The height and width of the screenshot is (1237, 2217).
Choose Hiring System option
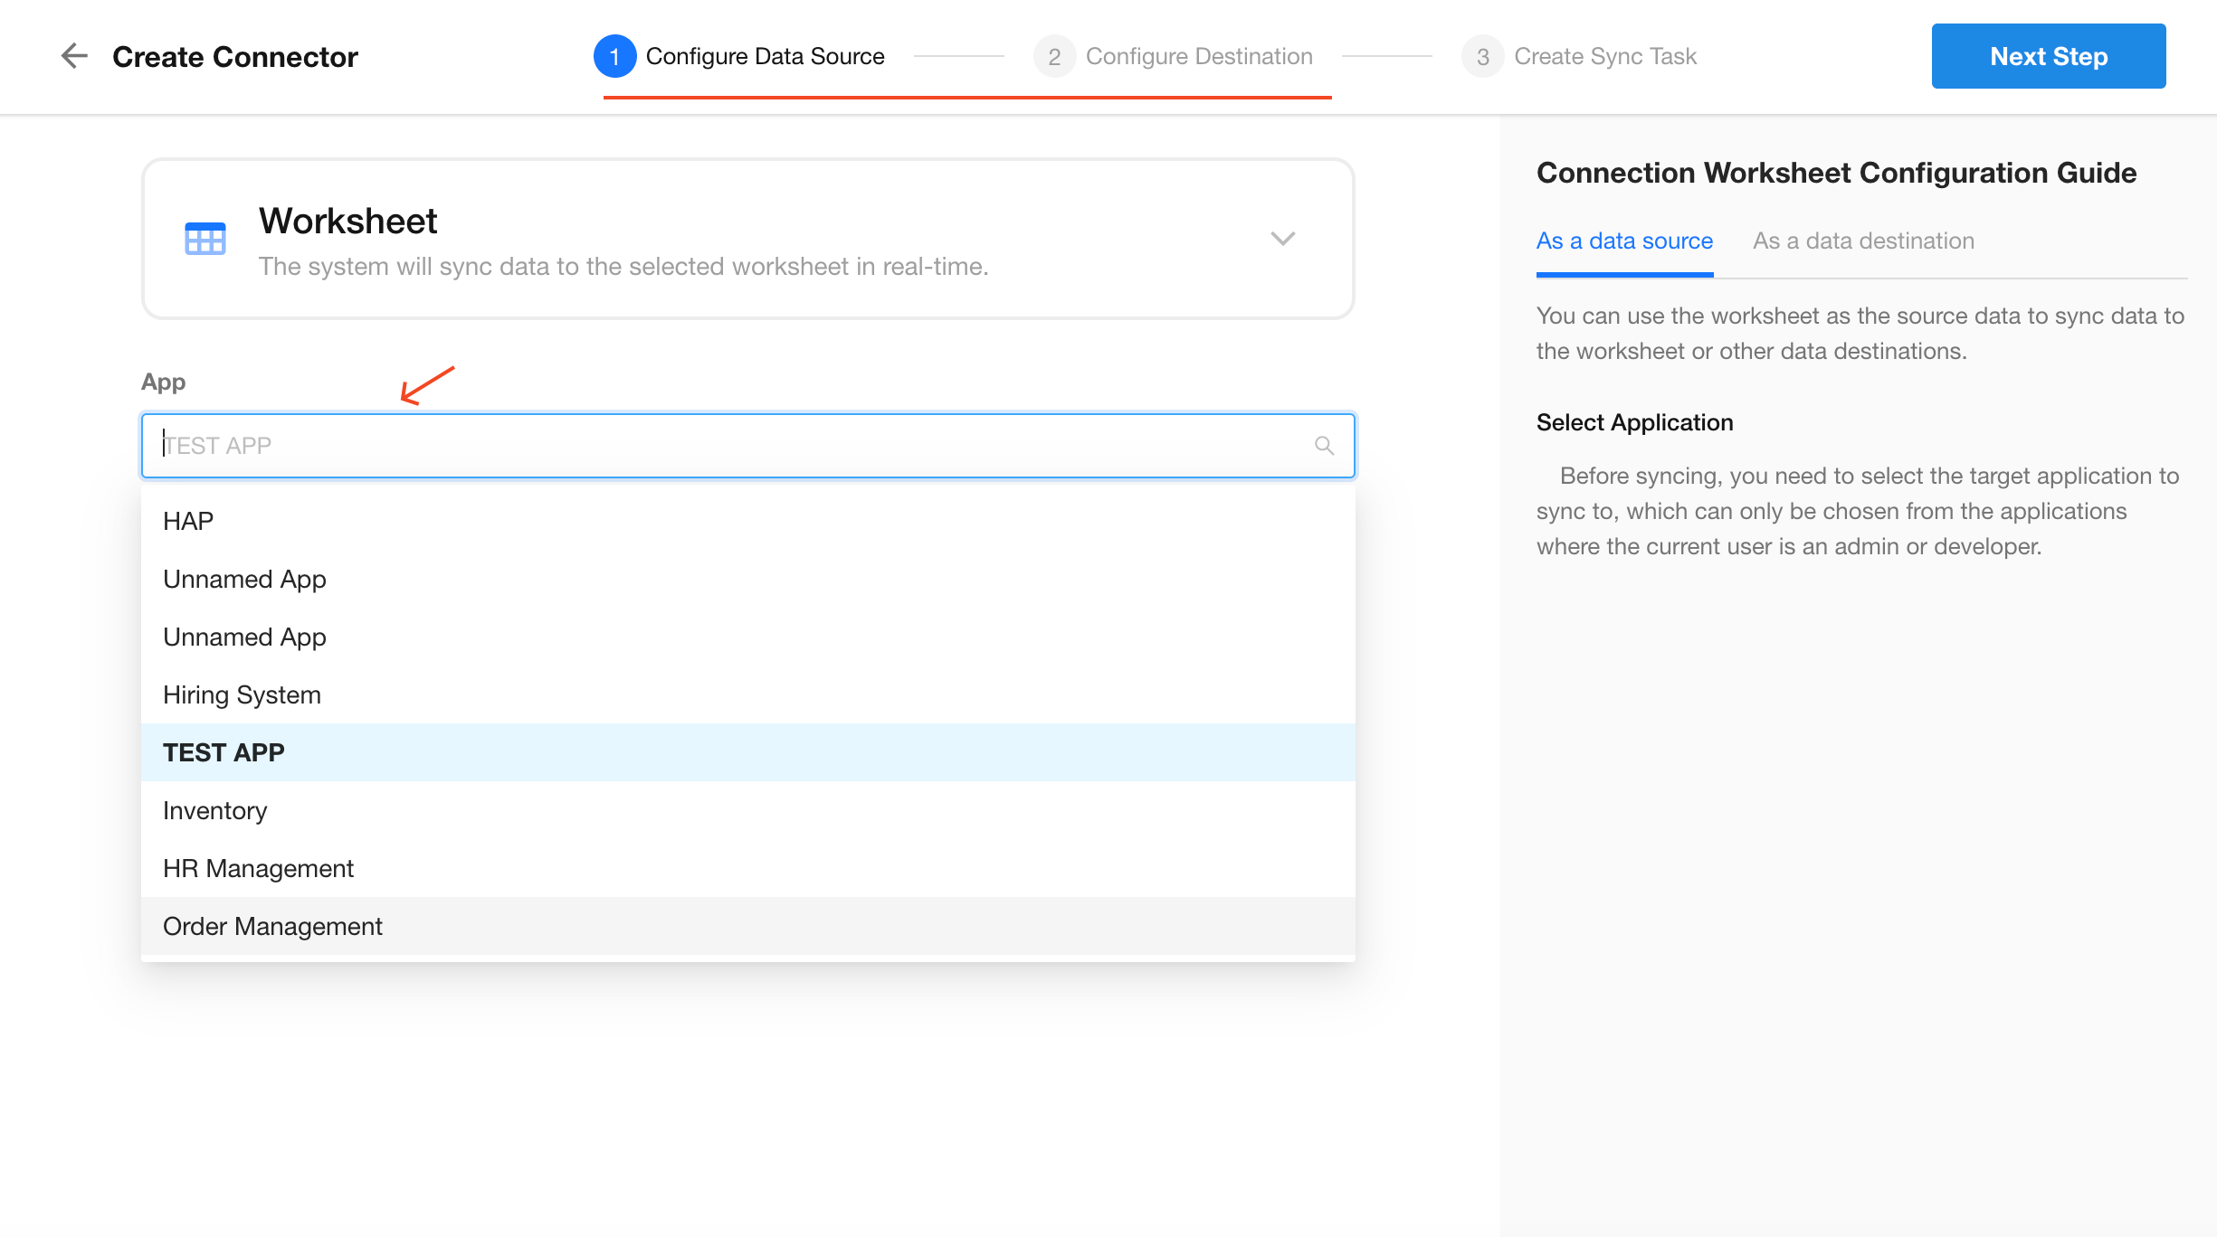[242, 694]
